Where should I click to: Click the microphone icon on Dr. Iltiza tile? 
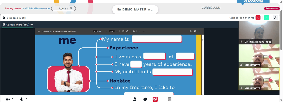pos(241,42)
